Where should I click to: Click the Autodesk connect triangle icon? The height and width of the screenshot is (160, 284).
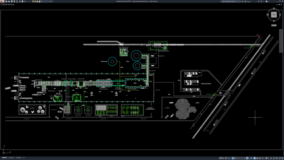[x=261, y=1]
